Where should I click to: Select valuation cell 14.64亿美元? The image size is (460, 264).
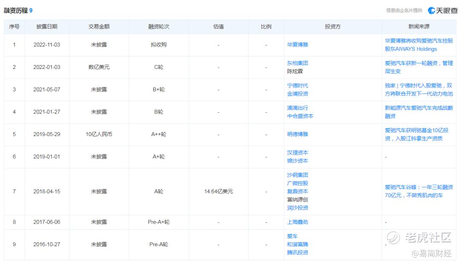218,191
